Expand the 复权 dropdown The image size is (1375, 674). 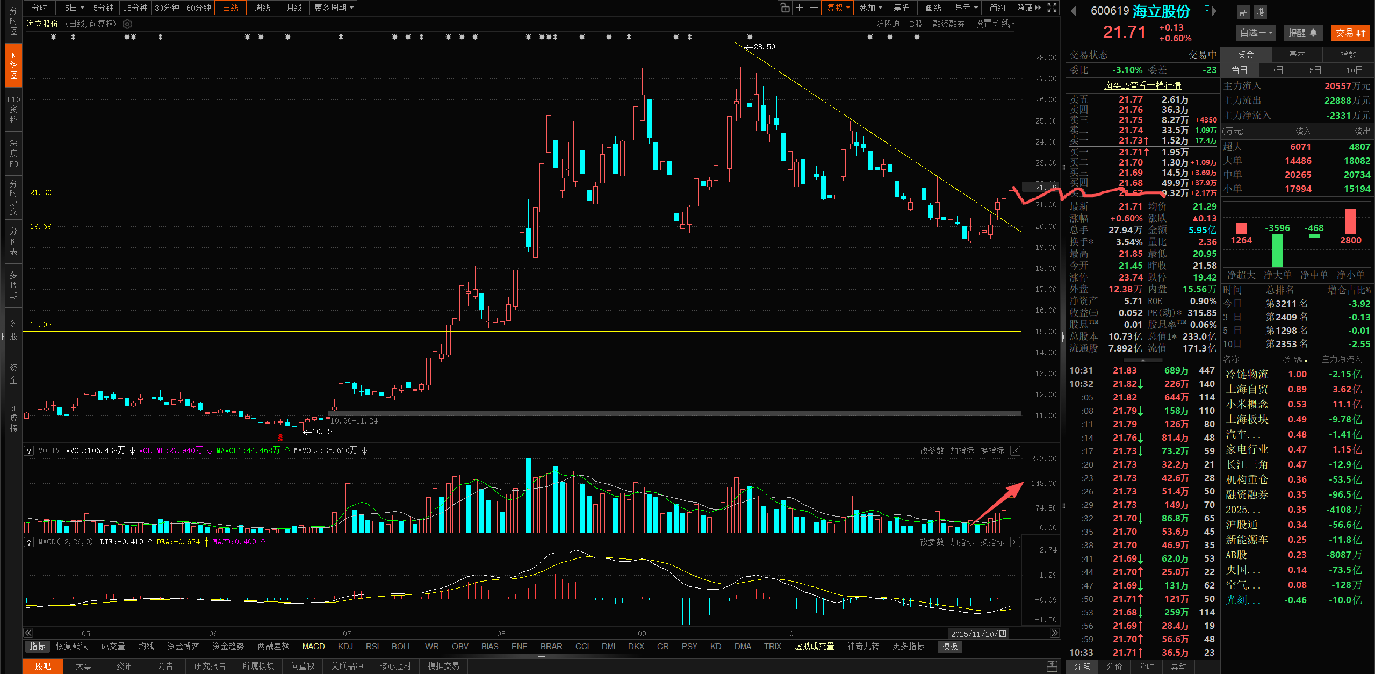pos(838,8)
